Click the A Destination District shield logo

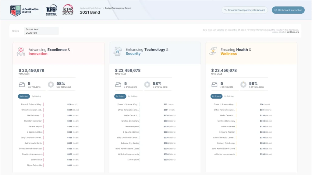[x=16, y=10]
